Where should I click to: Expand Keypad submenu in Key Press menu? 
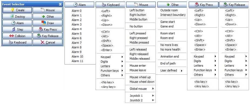click(203, 56)
